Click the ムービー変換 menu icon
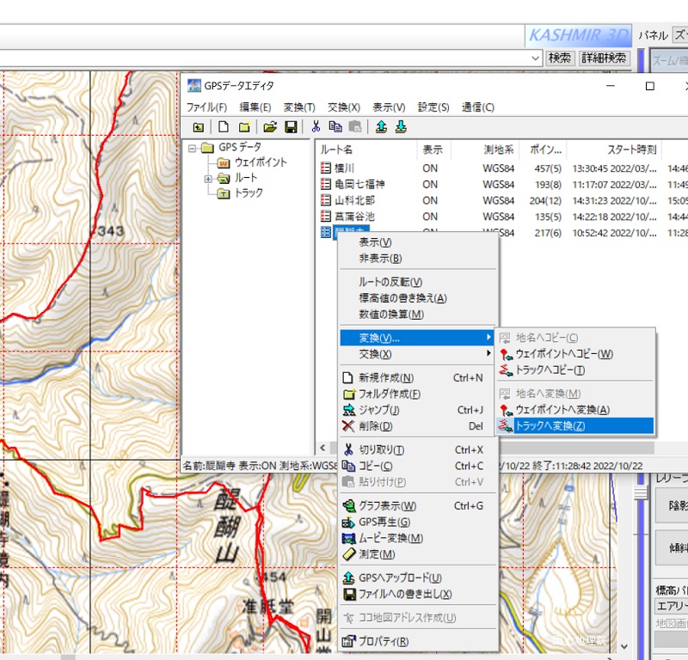Image resolution: width=688 pixels, height=660 pixels. [x=348, y=538]
